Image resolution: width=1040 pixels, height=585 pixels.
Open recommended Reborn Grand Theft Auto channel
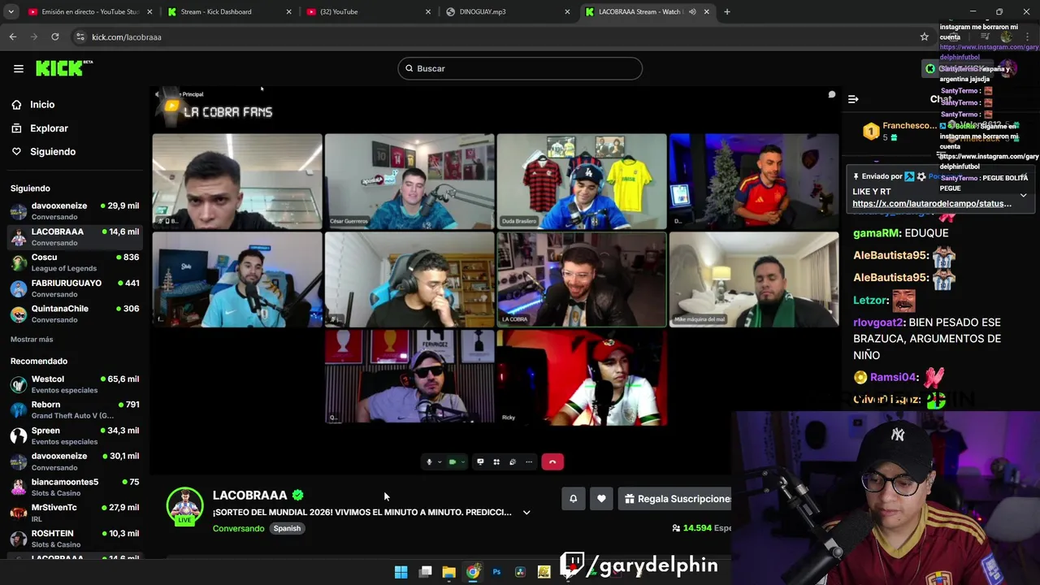(x=75, y=409)
